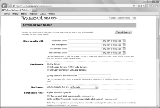The image size is (160, 108).
Task: Focus the 'all of these words' field
Action: click(85, 41)
